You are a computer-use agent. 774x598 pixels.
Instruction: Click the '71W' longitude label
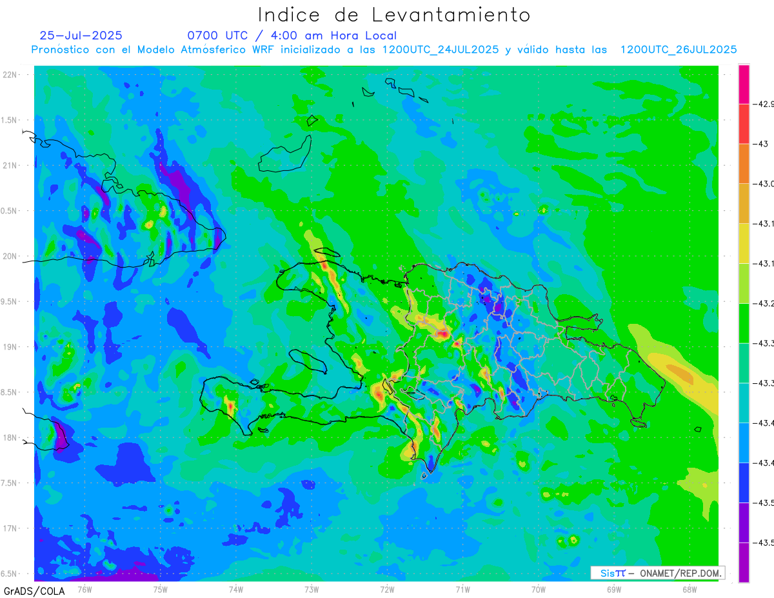point(462,589)
